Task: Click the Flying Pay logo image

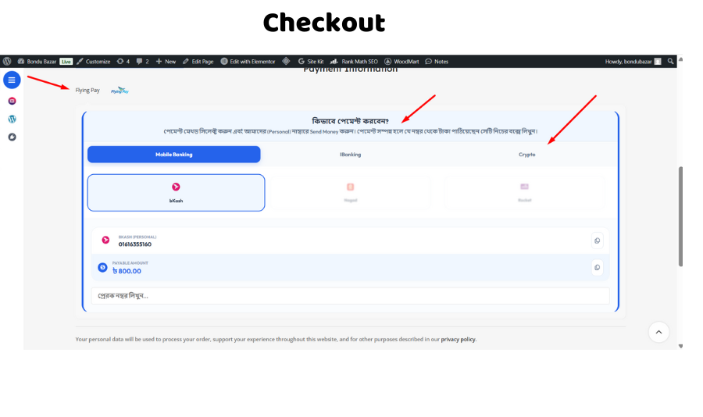Action: (120, 90)
